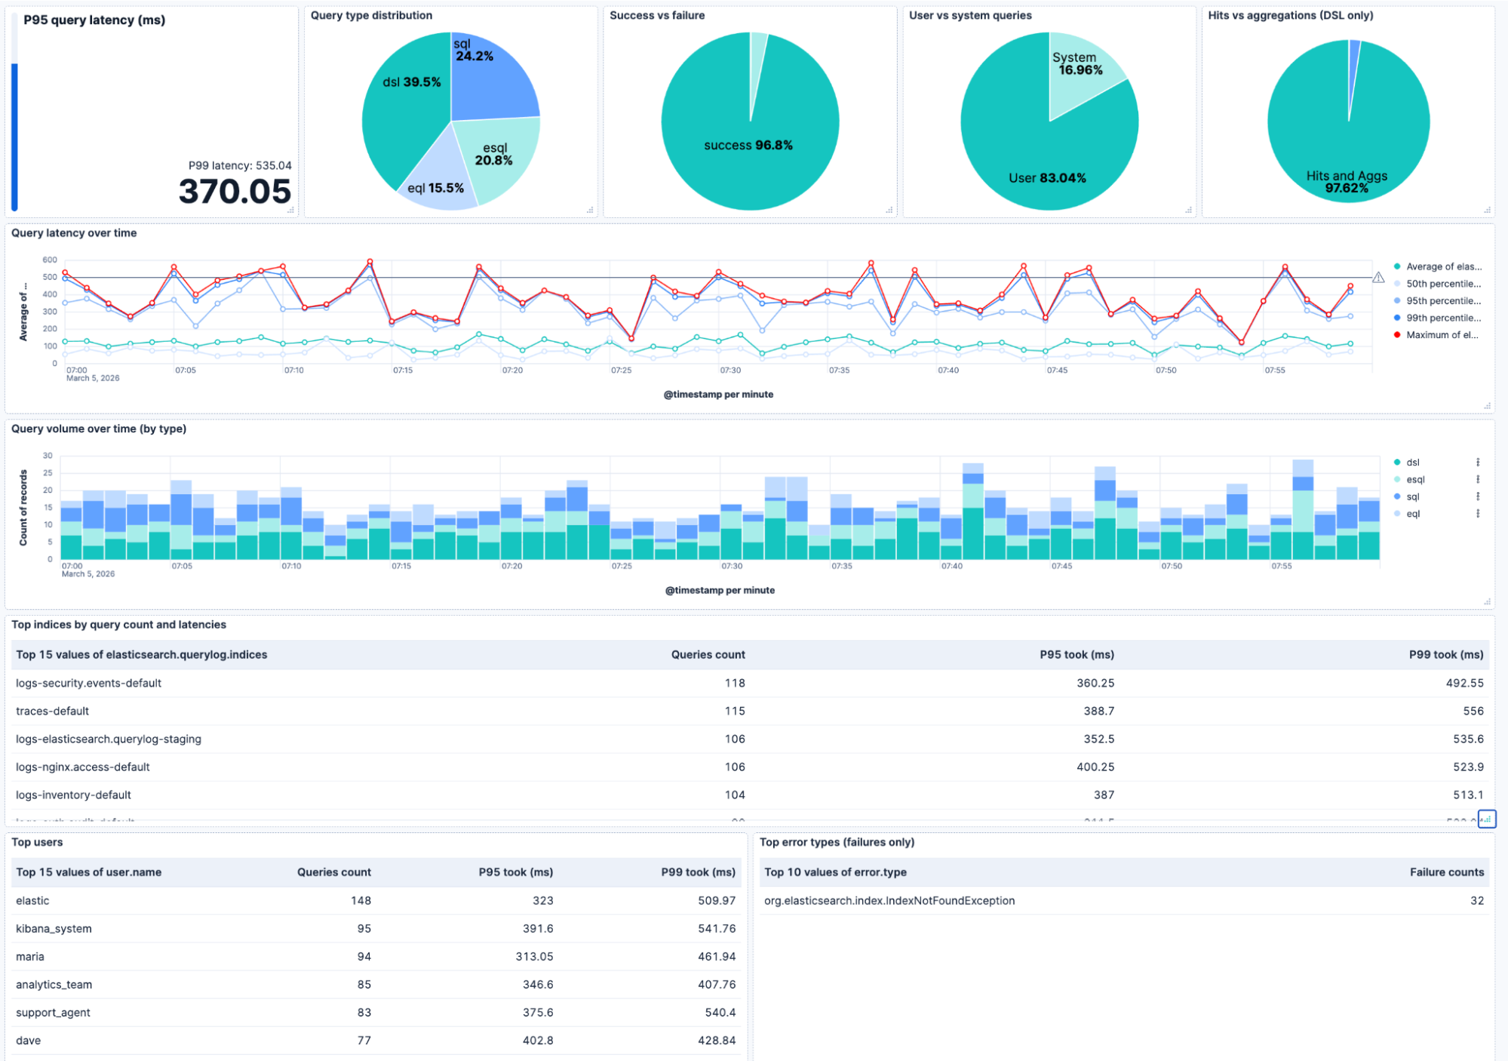Open legend options dots for dsl series
Viewport: 1508px width, 1061px height.
(1477, 463)
